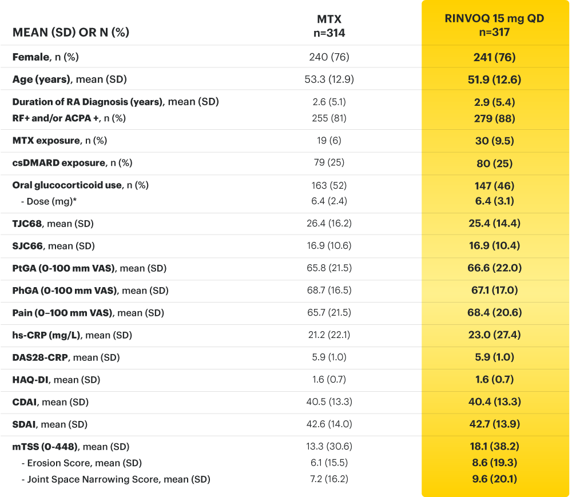Image resolution: width=572 pixels, height=497 pixels.
Task: Click the 'CDAI, mean (SD)' label
Action: [50, 402]
